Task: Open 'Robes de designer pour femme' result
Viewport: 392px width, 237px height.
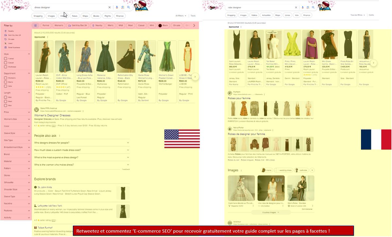Action: tap(246, 134)
